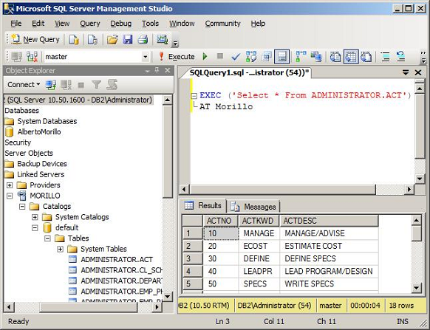Click the Cancel Executing Query stop icon
This screenshot has width=430, height=330.
pyautogui.click(x=220, y=56)
